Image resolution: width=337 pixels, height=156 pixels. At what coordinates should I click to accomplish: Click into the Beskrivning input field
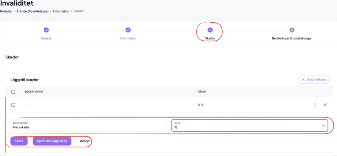pyautogui.click(x=89, y=127)
